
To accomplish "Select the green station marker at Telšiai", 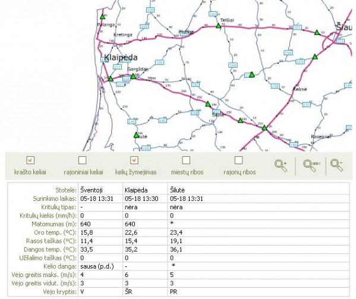I will [x=218, y=26].
